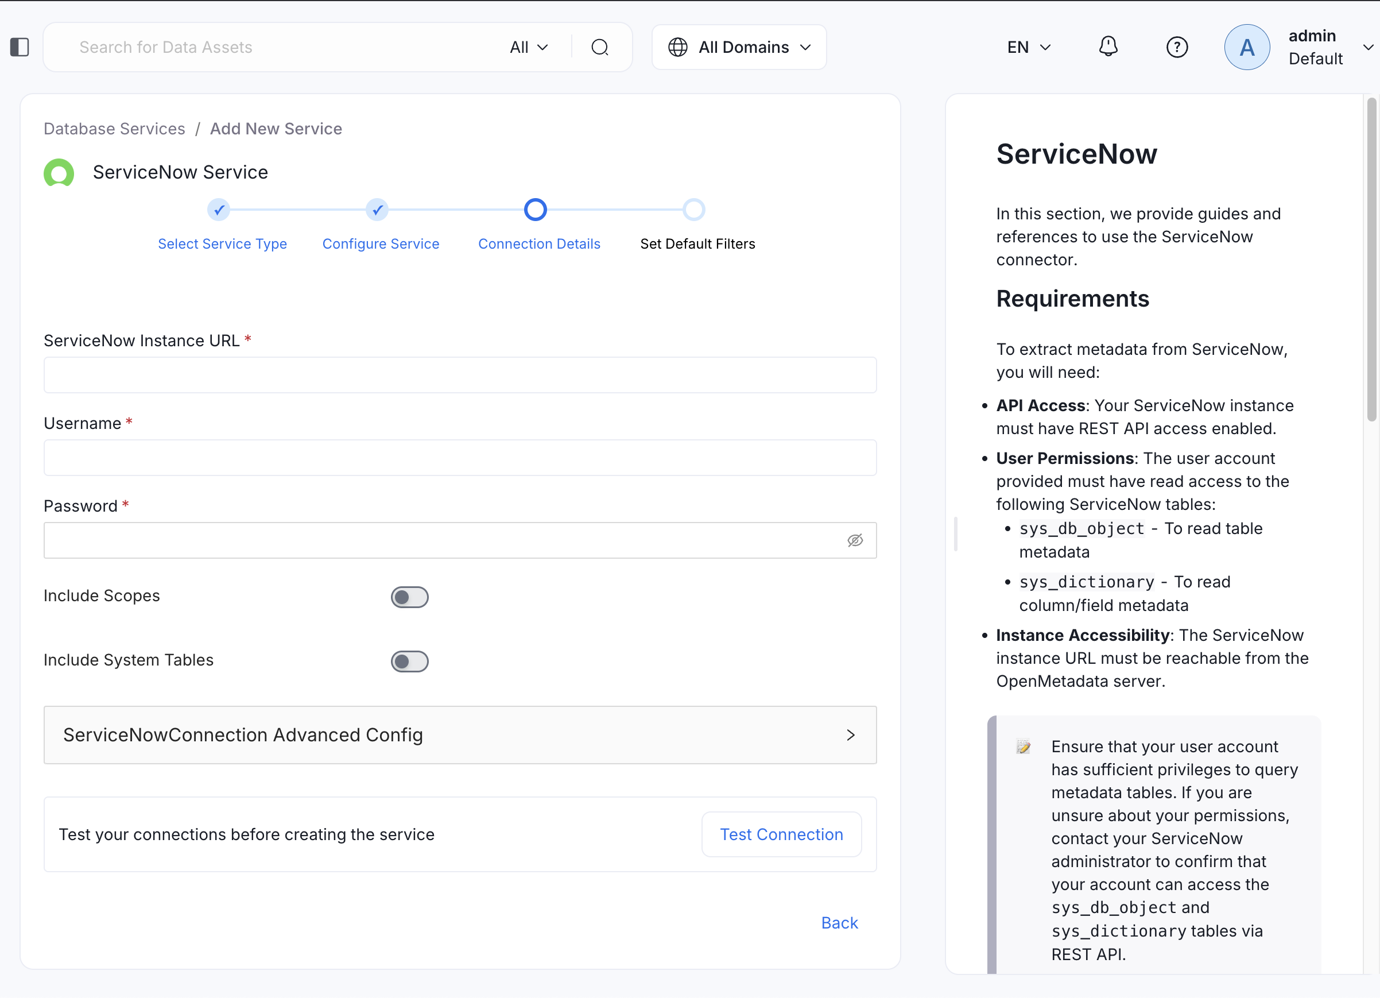Click the note icon in the tip box
The image size is (1380, 998).
(x=1024, y=746)
